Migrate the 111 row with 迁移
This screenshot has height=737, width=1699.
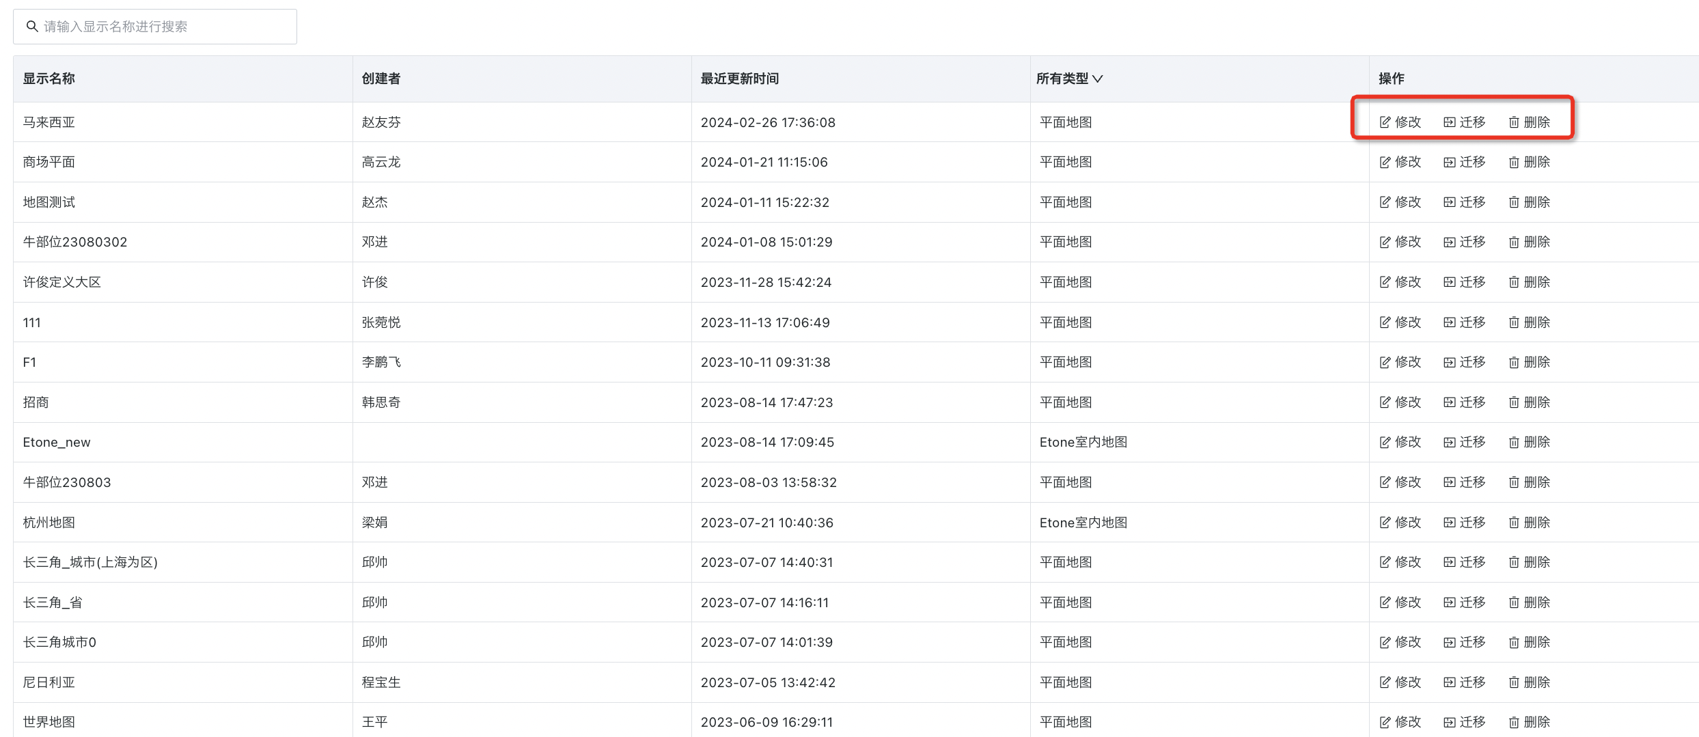click(x=1465, y=322)
